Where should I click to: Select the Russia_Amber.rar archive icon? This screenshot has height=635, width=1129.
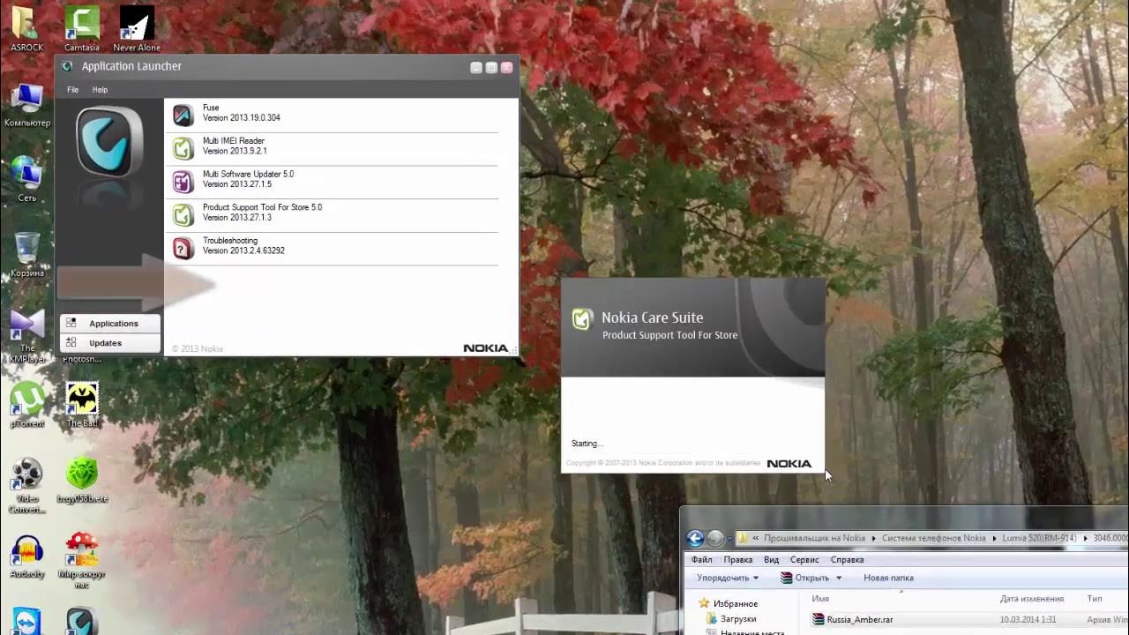[819, 619]
